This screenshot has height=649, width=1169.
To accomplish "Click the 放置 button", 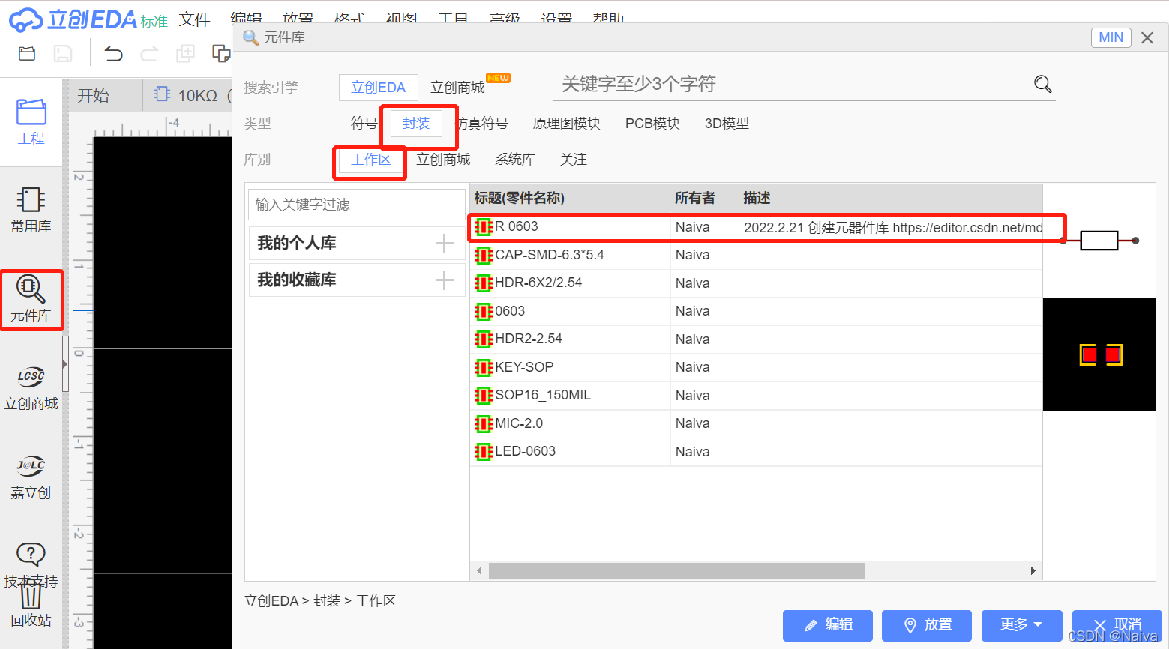I will point(927,625).
